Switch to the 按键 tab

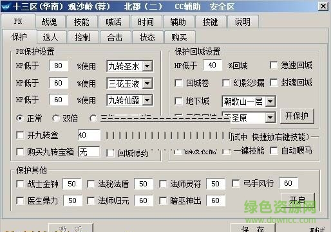[211, 22]
